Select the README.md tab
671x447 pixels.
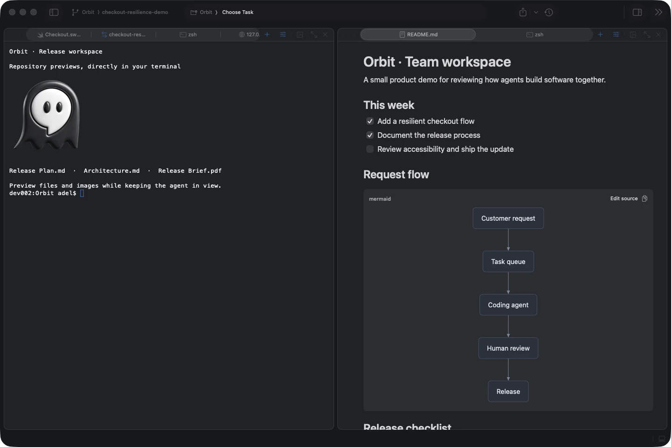(418, 34)
